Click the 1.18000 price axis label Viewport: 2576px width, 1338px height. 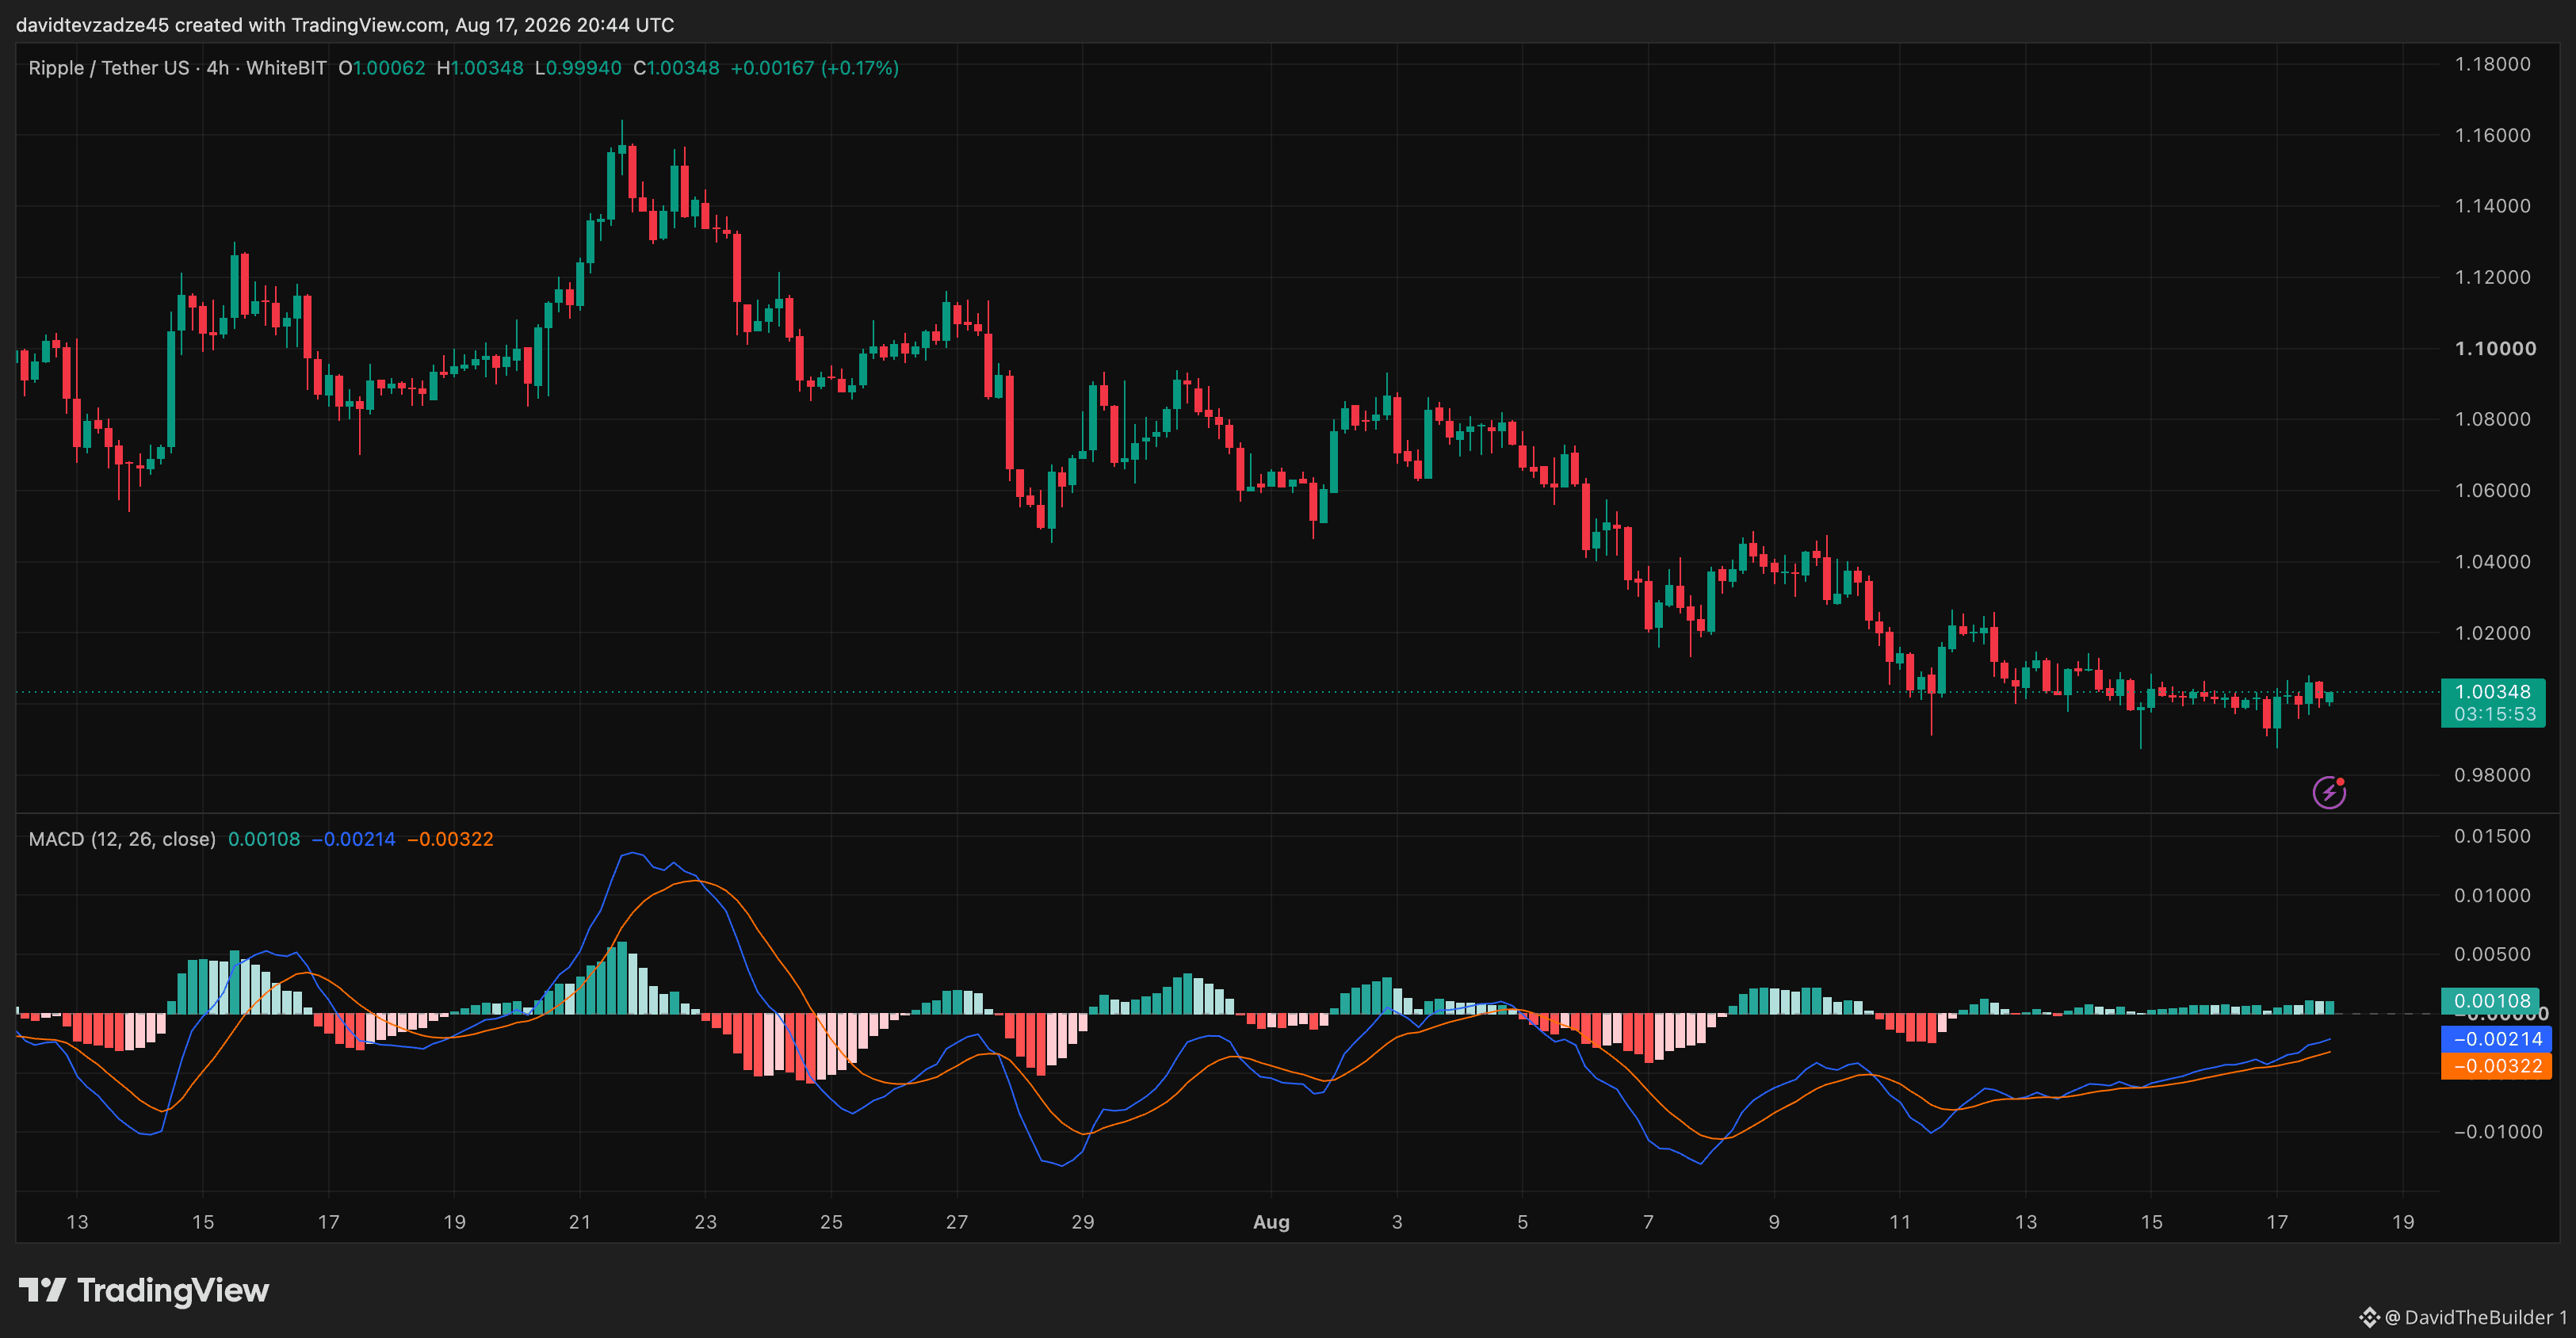[2493, 64]
